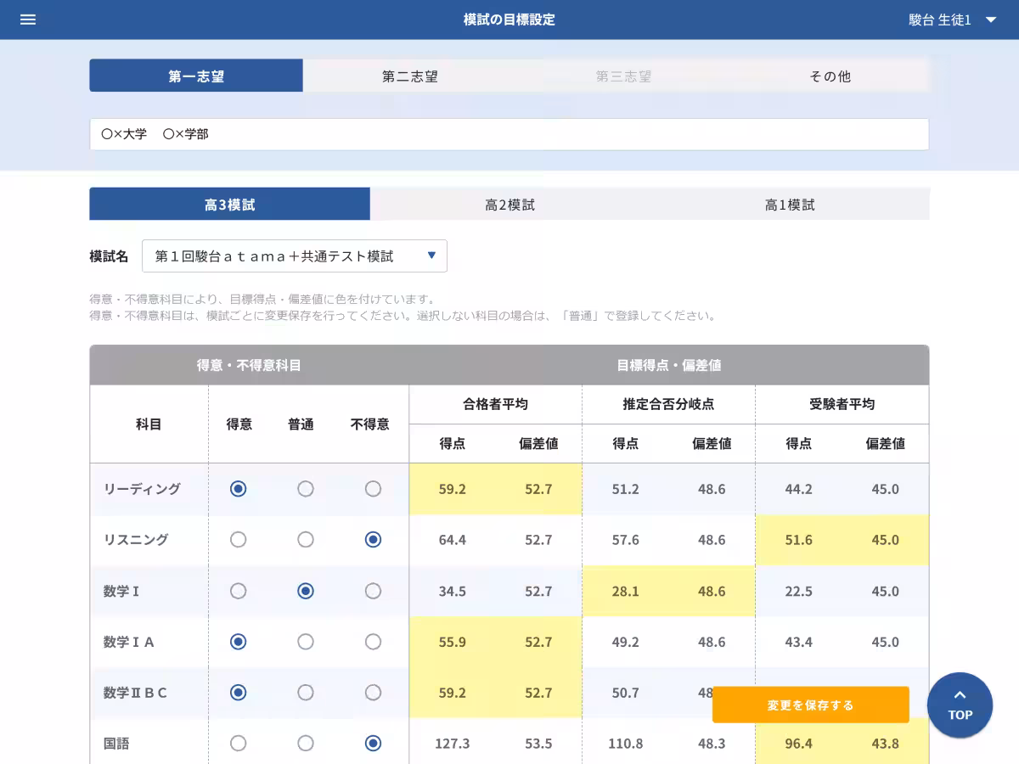Switch to the 高2模試 tab
Screen dimensions: 1019x764
pos(509,204)
